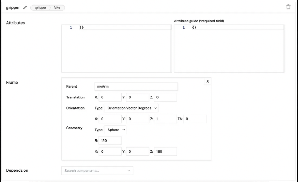Viewport: 298px width, 182px height.
Task: Click the Orientation X value field
Action: coord(110,119)
